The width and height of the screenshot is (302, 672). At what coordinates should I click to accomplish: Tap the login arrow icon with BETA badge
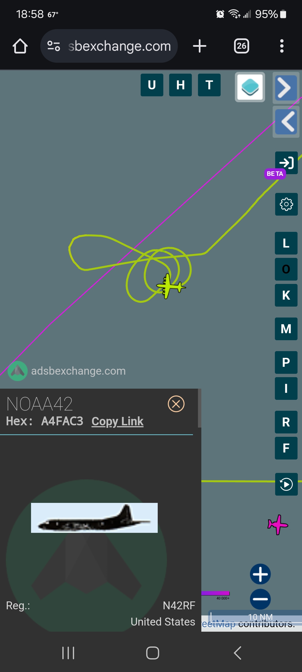click(x=286, y=163)
